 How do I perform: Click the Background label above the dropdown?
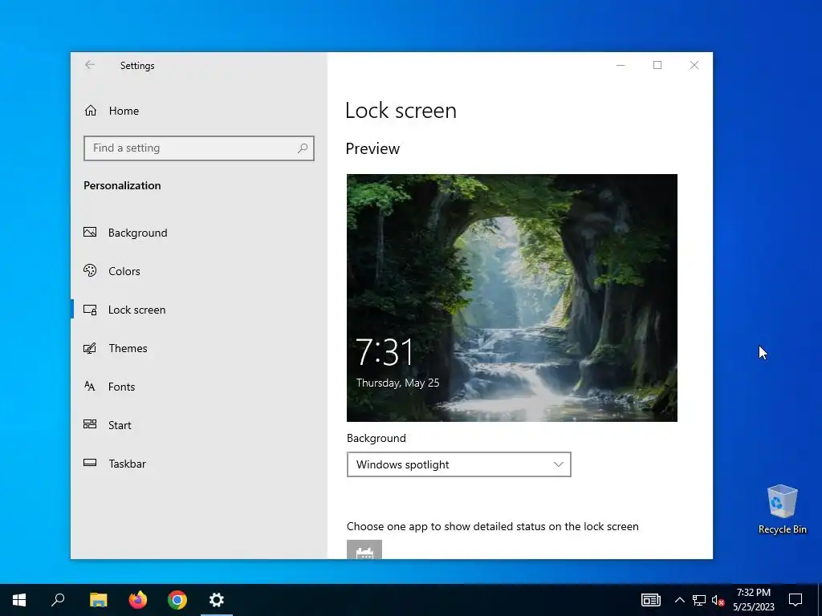pyautogui.click(x=376, y=439)
